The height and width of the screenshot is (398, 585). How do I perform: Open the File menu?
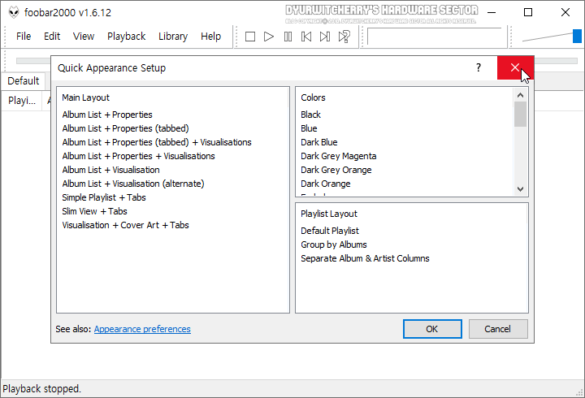tap(24, 37)
